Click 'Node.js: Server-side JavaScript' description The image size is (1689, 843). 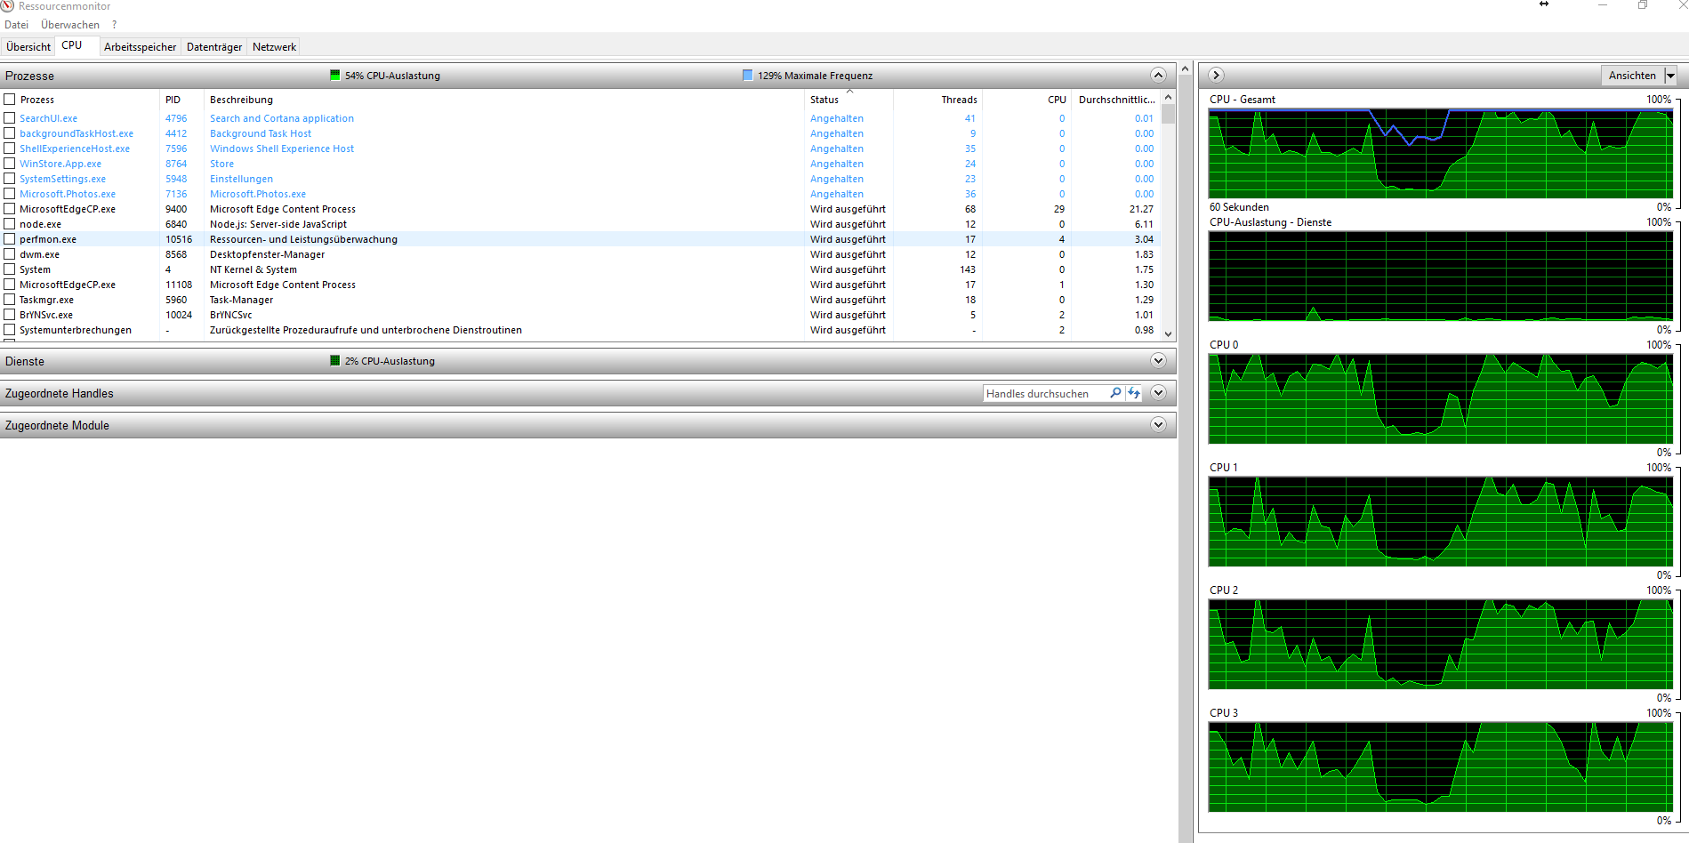coord(278,224)
